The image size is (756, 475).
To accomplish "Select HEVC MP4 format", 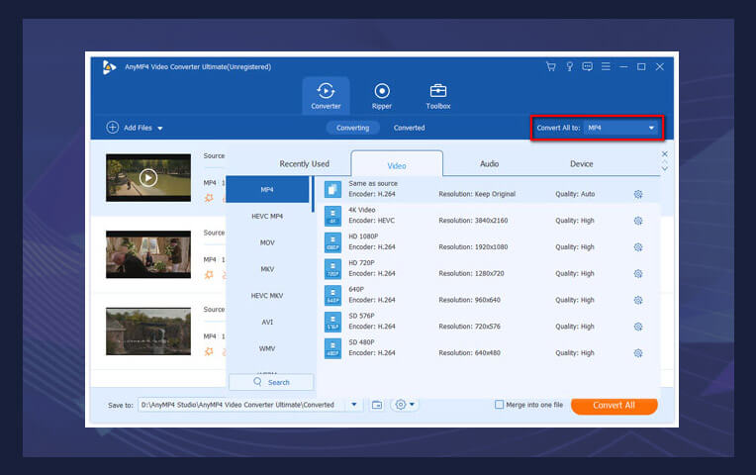I will pyautogui.click(x=267, y=216).
